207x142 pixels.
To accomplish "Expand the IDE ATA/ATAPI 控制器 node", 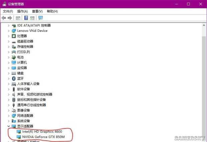I will (9, 25).
